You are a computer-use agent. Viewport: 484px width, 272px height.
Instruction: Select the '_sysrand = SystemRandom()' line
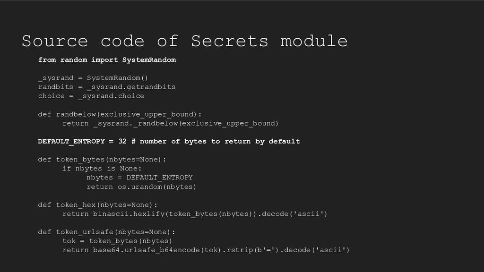[93, 78]
